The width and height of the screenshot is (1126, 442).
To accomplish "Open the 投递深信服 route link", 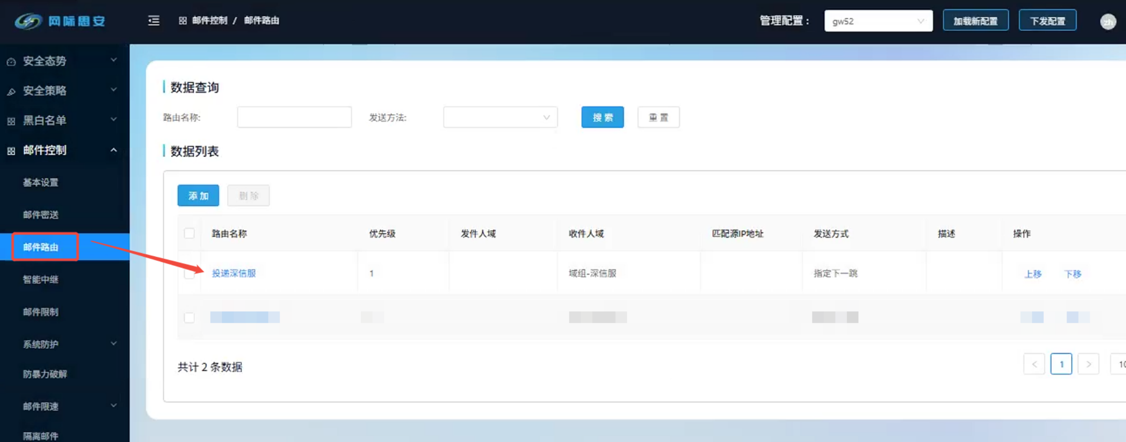I will [234, 273].
